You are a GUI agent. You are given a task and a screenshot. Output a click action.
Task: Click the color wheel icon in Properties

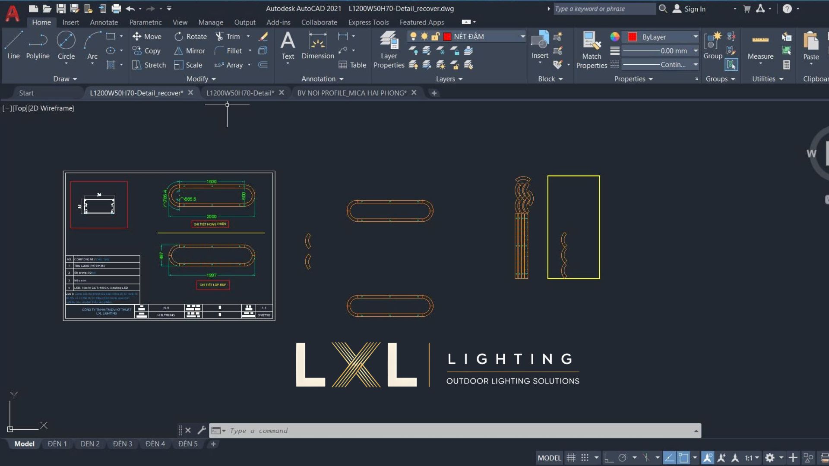coord(615,37)
